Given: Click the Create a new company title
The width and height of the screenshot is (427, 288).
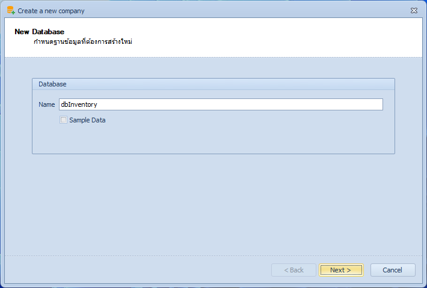Looking at the screenshot, I should pyautogui.click(x=51, y=11).
